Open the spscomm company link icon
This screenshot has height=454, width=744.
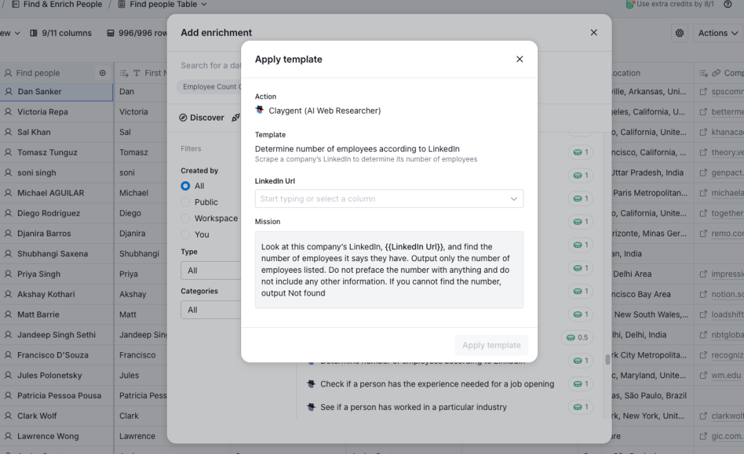click(703, 92)
